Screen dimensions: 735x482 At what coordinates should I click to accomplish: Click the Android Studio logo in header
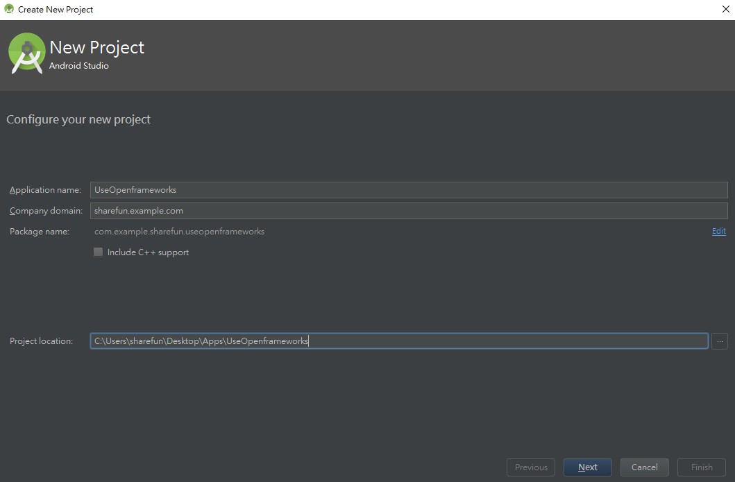pos(26,54)
